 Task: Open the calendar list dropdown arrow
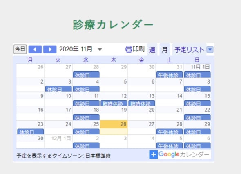click(x=210, y=50)
